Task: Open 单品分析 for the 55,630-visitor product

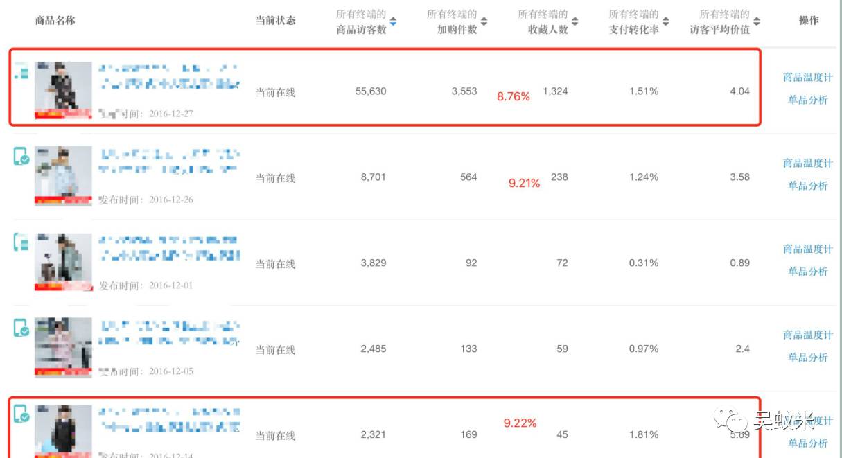Action: [808, 100]
